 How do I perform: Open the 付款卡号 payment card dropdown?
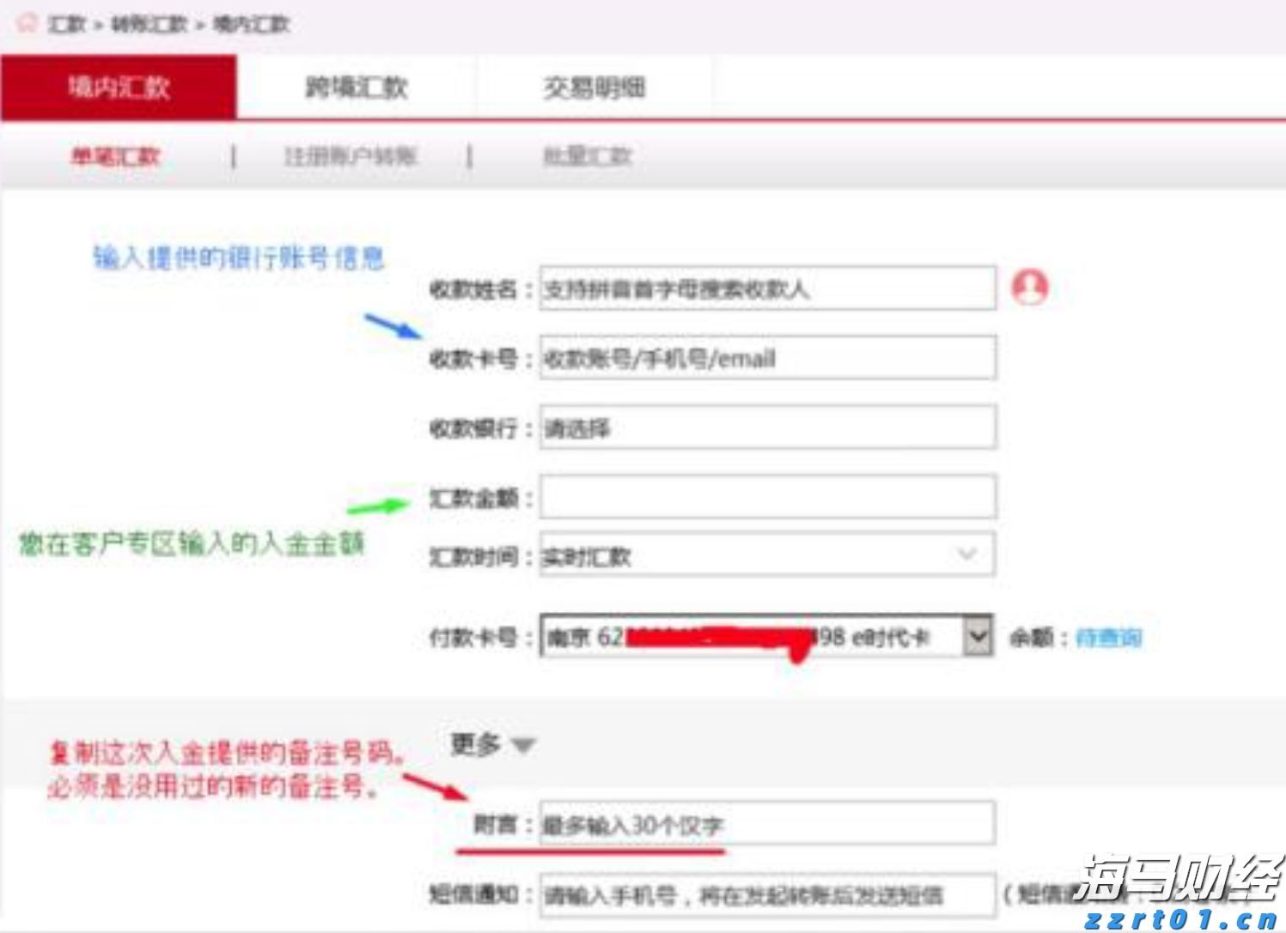tap(978, 636)
